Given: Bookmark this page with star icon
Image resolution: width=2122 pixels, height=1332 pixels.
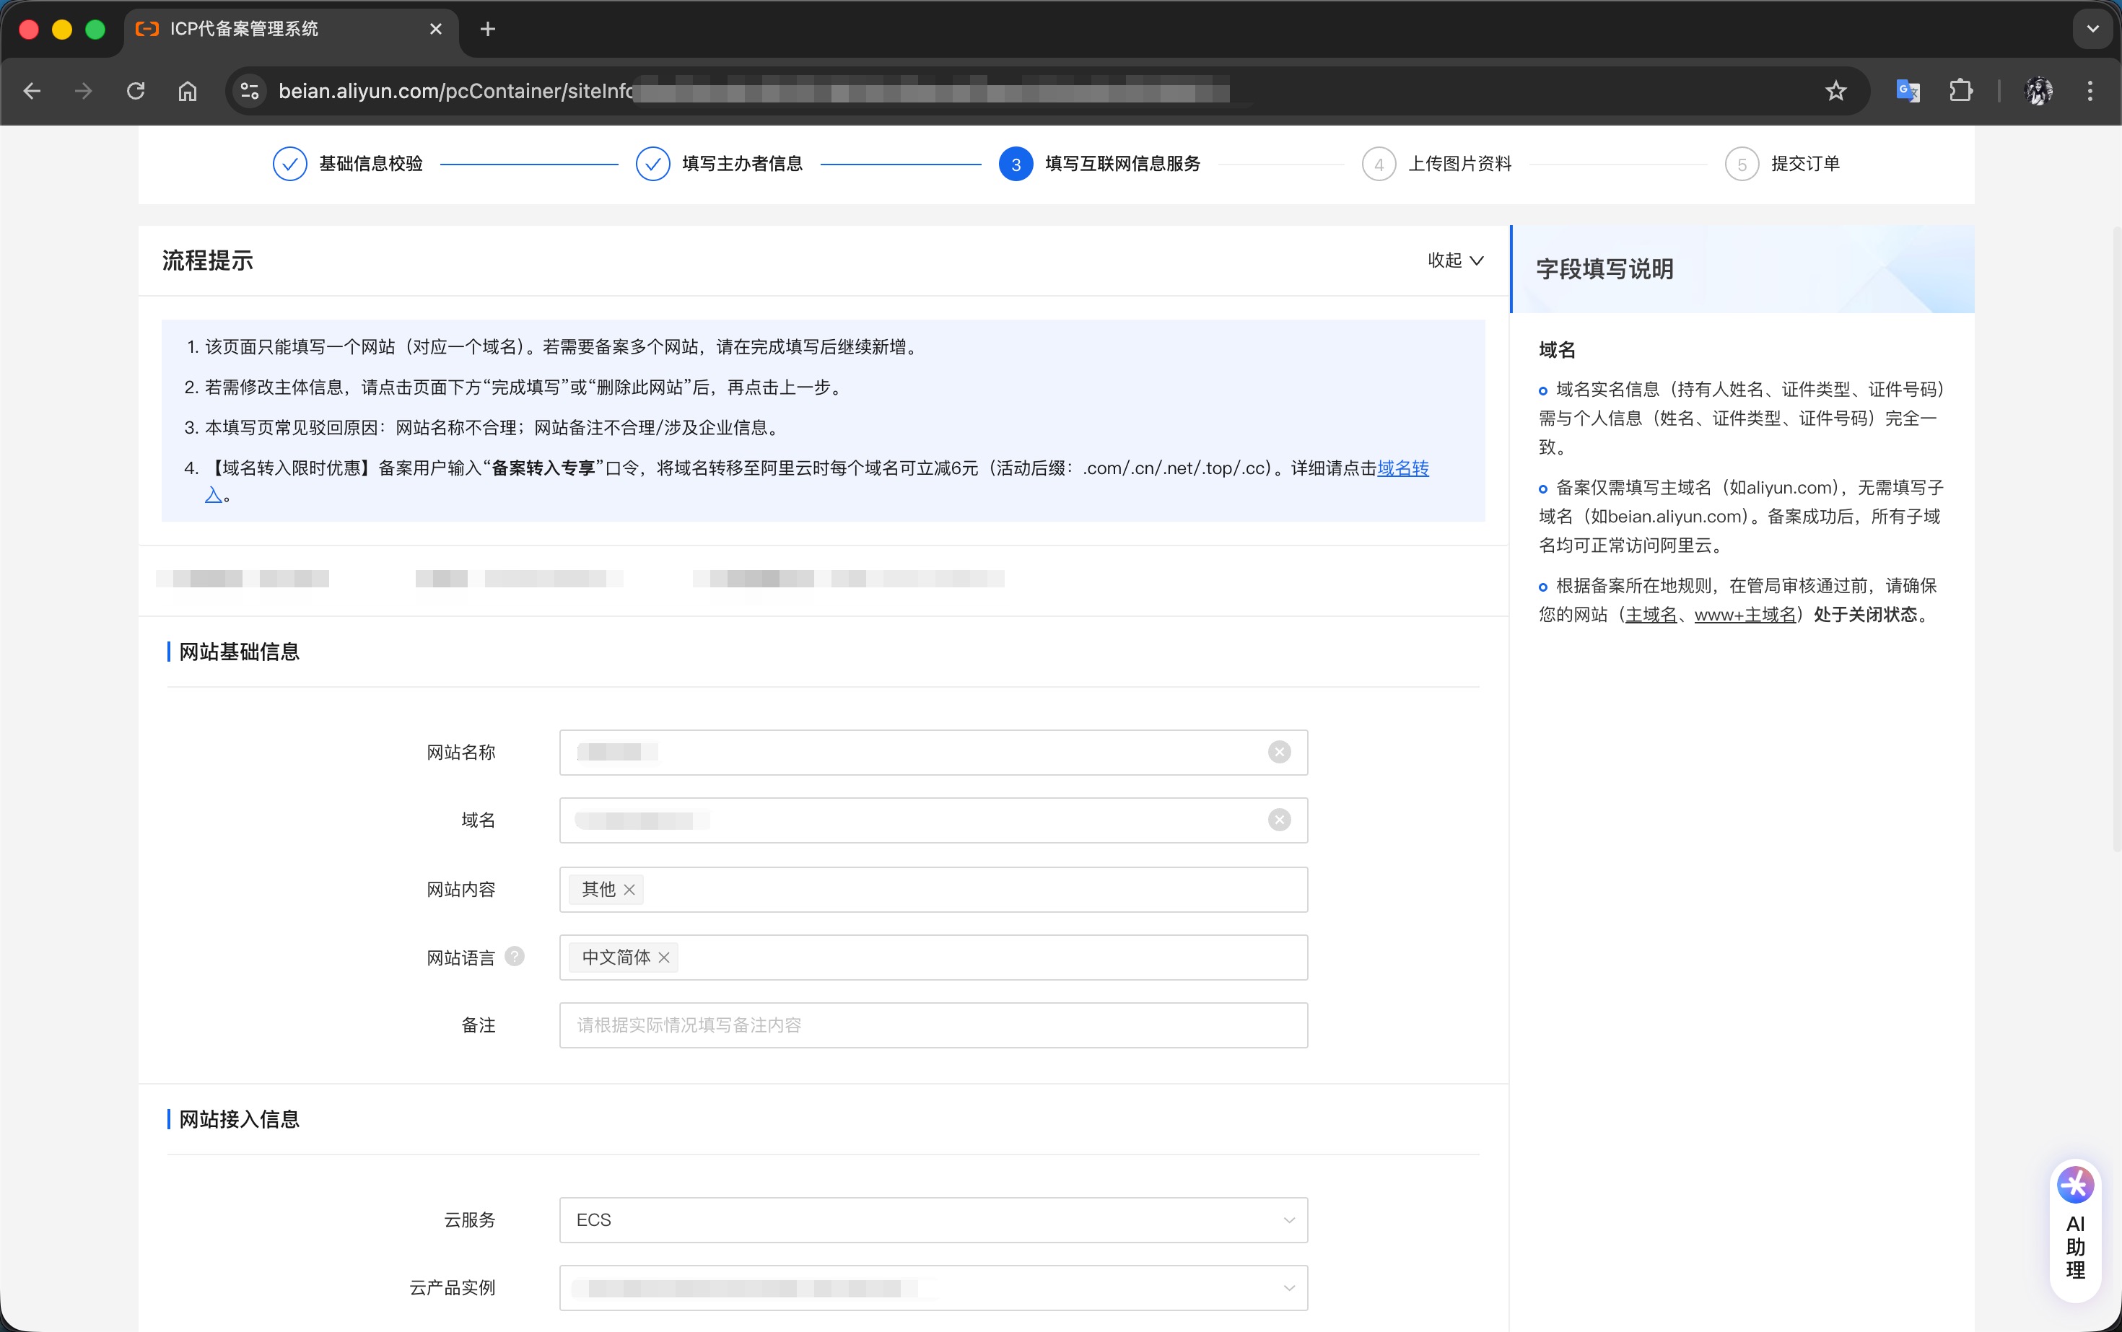Looking at the screenshot, I should pyautogui.click(x=1835, y=91).
